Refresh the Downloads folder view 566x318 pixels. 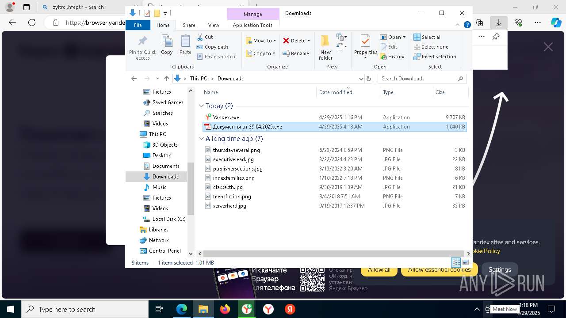coord(369,79)
